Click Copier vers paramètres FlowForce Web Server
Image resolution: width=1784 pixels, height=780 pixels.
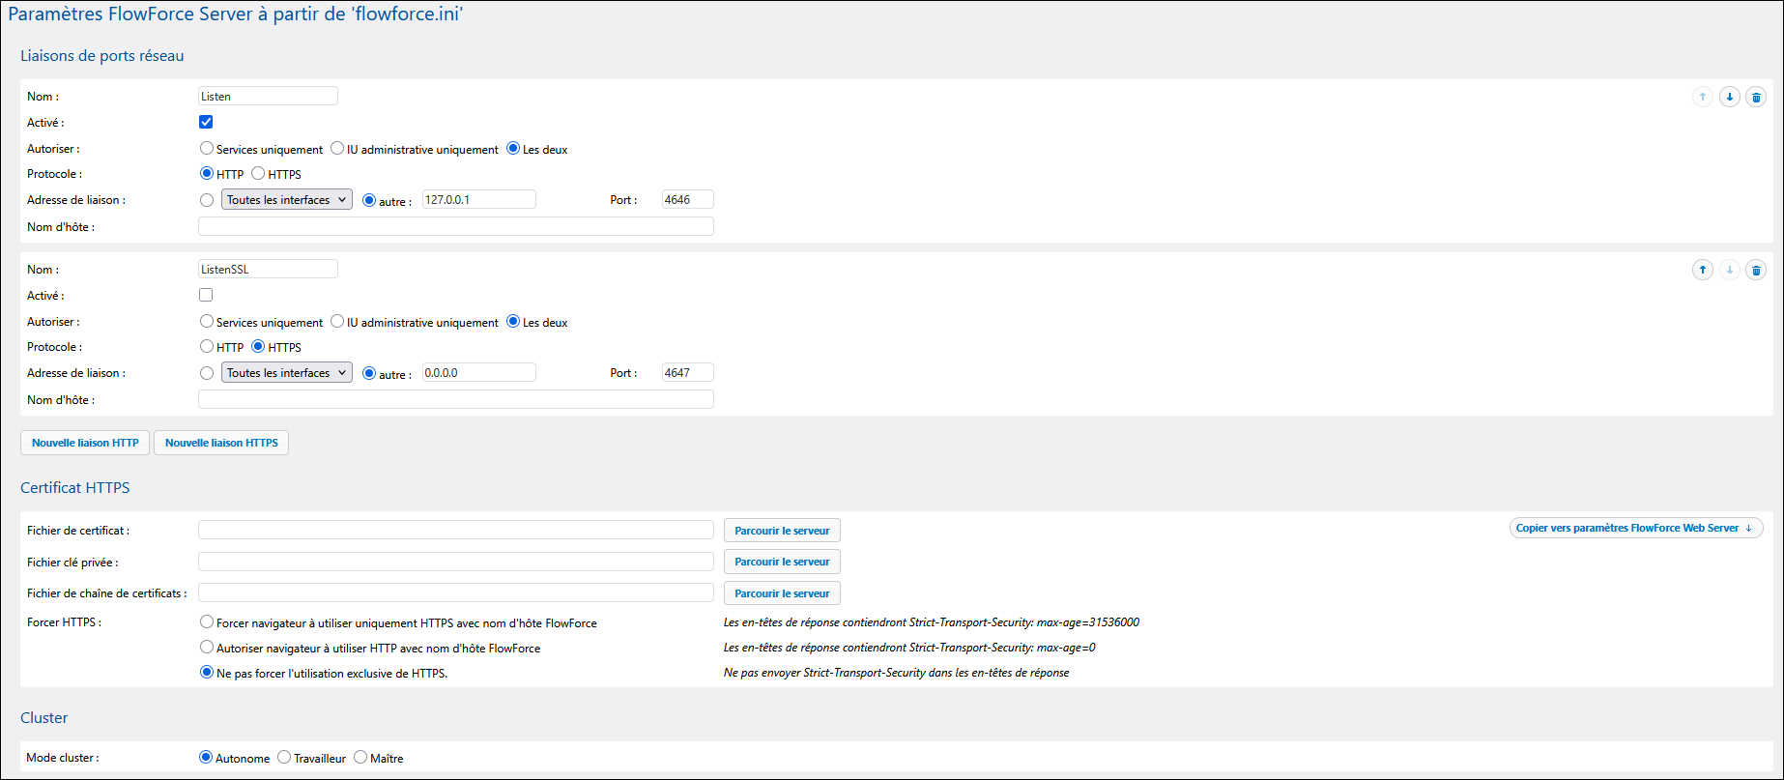click(x=1635, y=528)
